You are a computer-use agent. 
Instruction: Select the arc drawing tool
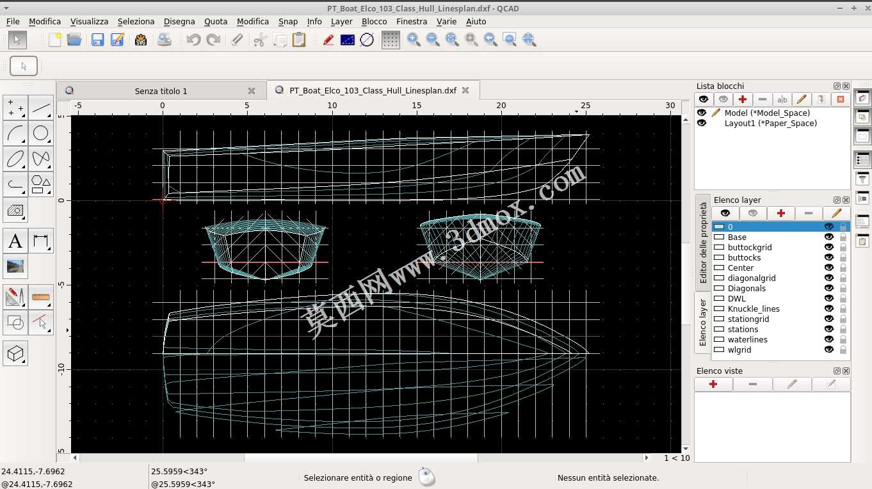15,133
